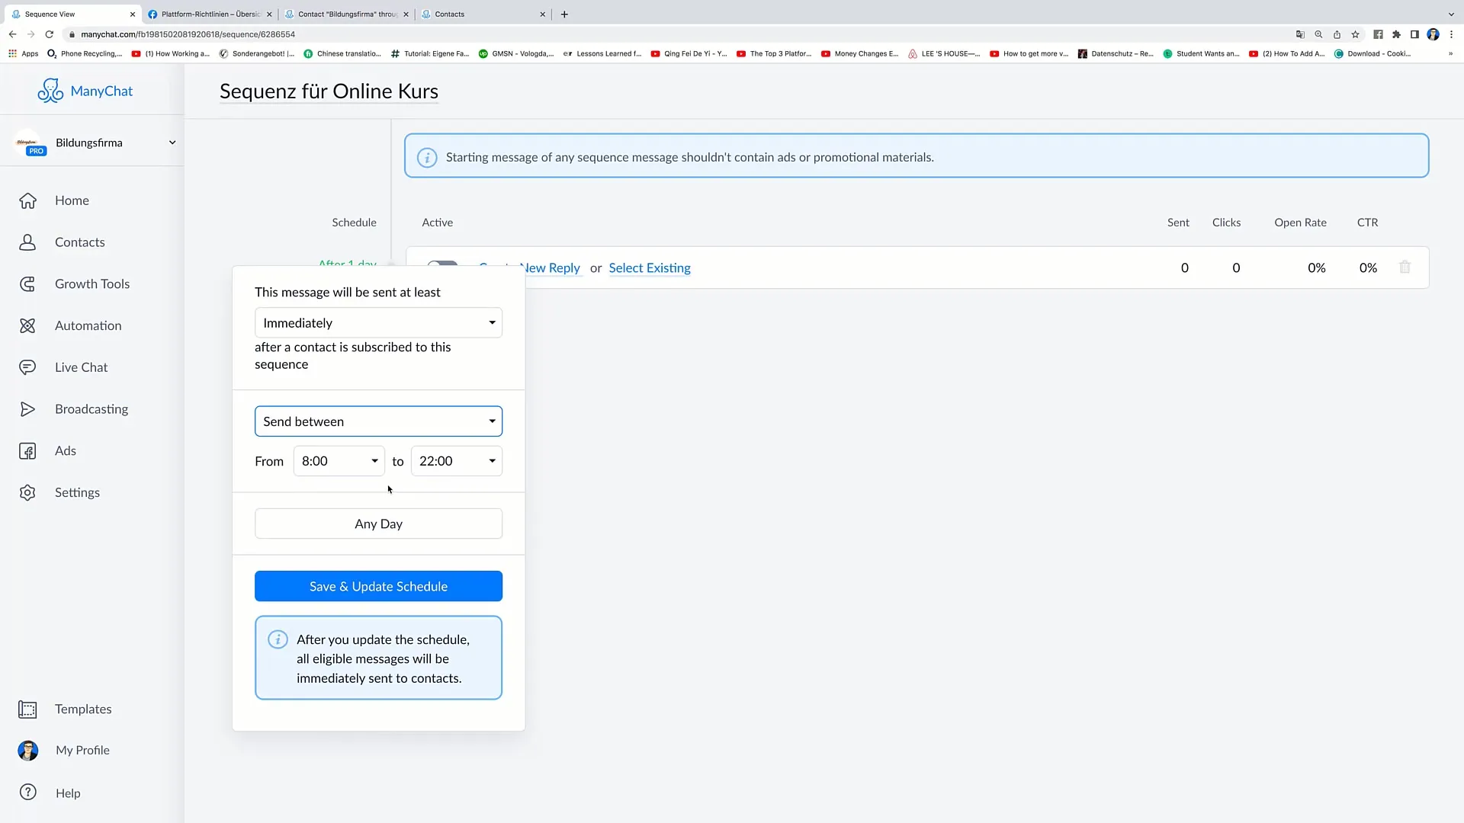Open Broadcasting section

pos(92,409)
